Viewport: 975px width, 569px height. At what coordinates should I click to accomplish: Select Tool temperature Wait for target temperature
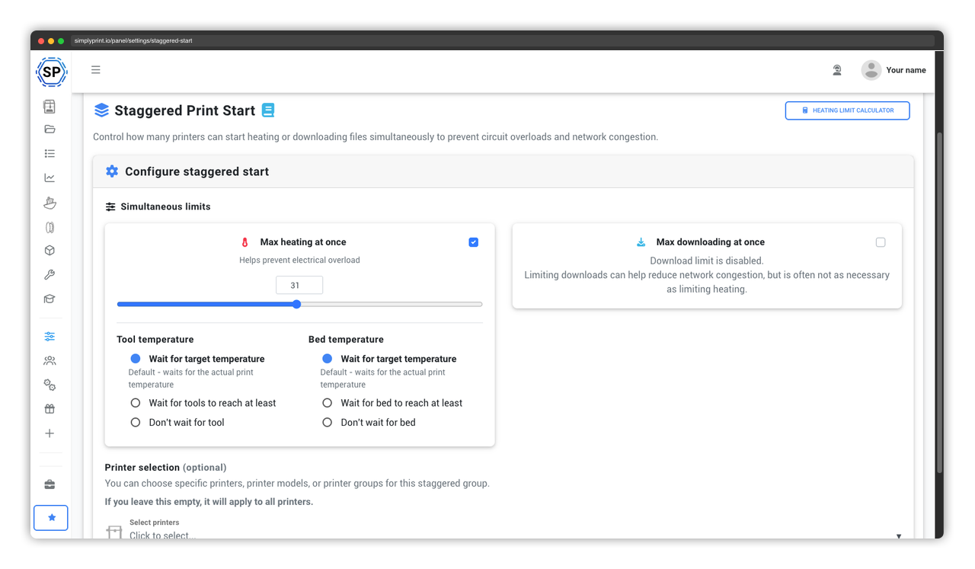pyautogui.click(x=136, y=359)
